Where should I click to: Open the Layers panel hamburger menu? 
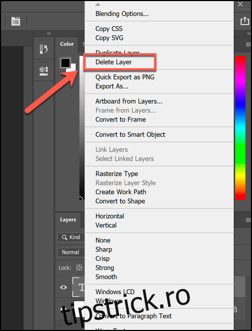(x=248, y=220)
